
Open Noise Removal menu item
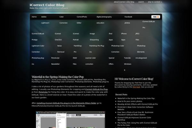point(61,49)
